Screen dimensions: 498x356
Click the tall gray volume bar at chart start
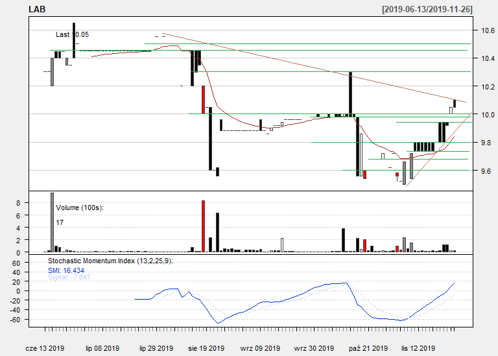[53, 222]
